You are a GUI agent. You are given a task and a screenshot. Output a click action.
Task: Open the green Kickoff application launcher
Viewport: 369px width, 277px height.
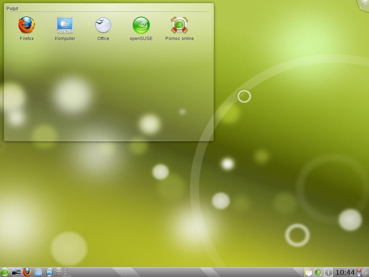point(5,272)
